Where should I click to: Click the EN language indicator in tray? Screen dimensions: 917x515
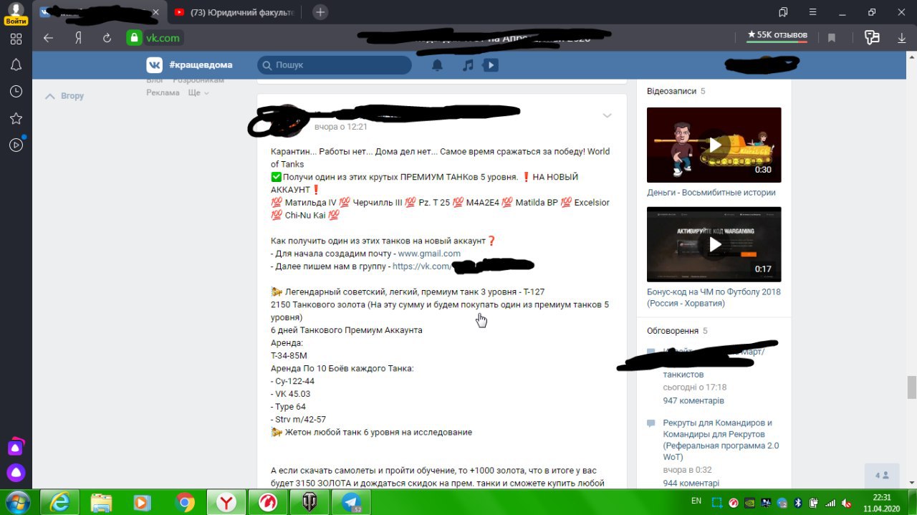pyautogui.click(x=696, y=501)
